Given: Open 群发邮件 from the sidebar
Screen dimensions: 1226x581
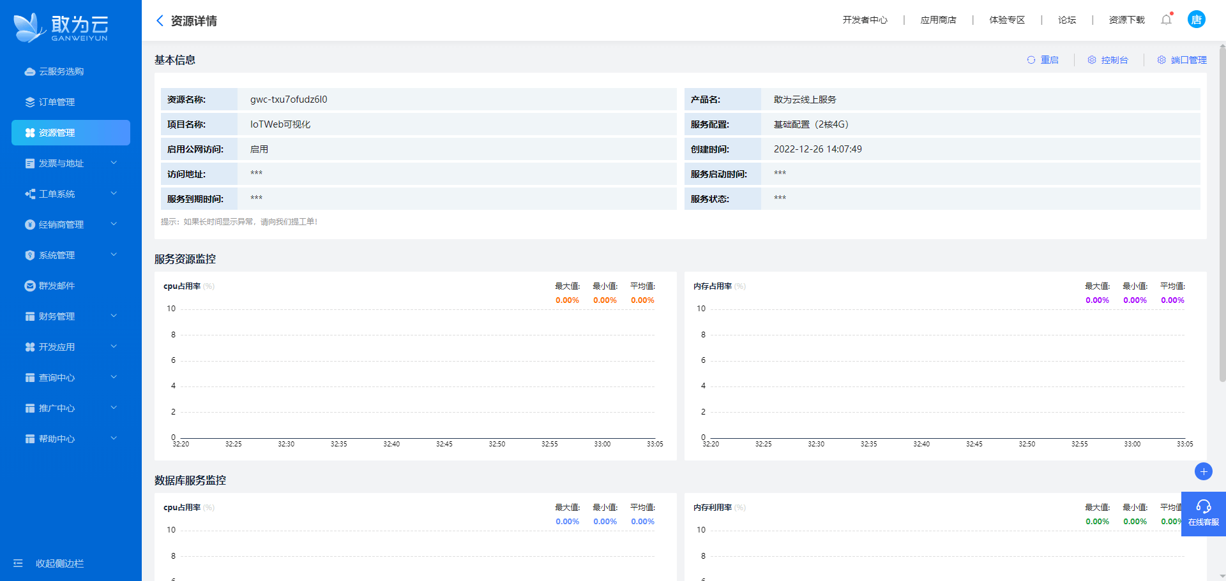Looking at the screenshot, I should point(57,286).
